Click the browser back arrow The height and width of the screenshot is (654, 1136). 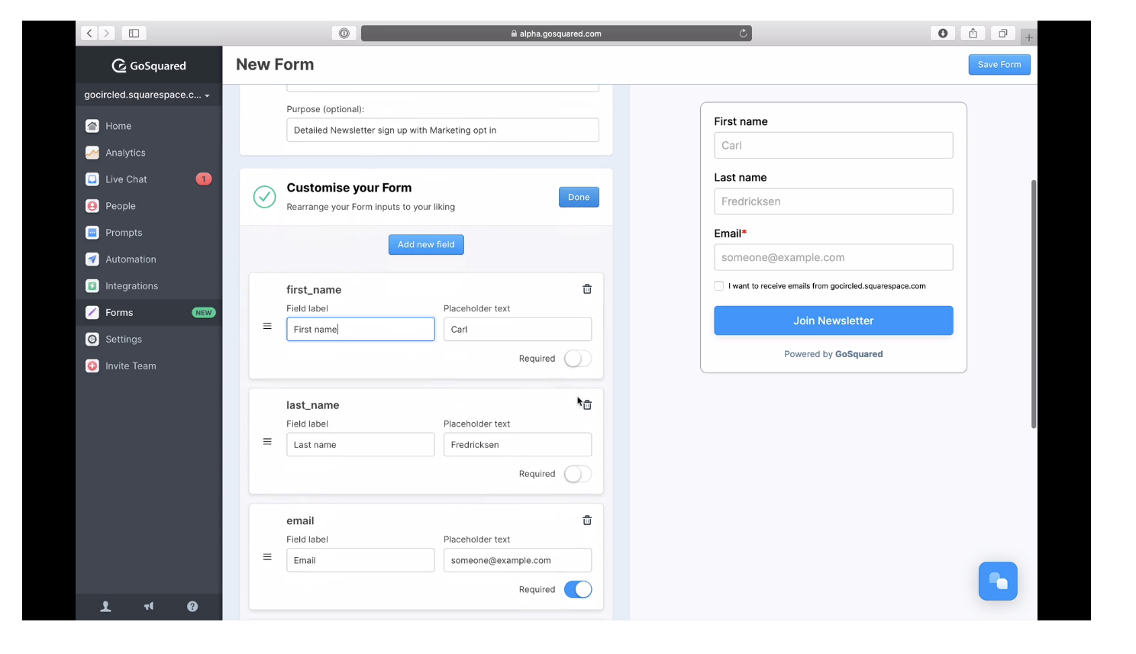pyautogui.click(x=89, y=33)
